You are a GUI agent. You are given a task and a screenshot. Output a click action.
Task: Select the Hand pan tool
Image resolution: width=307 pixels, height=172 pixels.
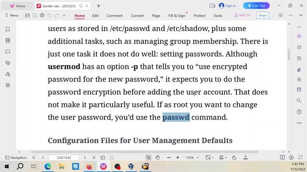tap(158, 158)
